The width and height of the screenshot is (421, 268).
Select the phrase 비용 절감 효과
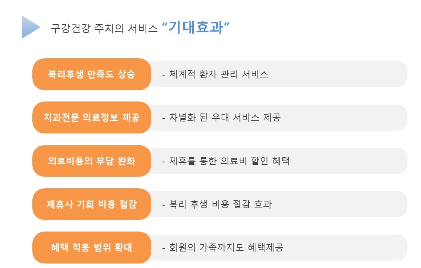[242, 204]
